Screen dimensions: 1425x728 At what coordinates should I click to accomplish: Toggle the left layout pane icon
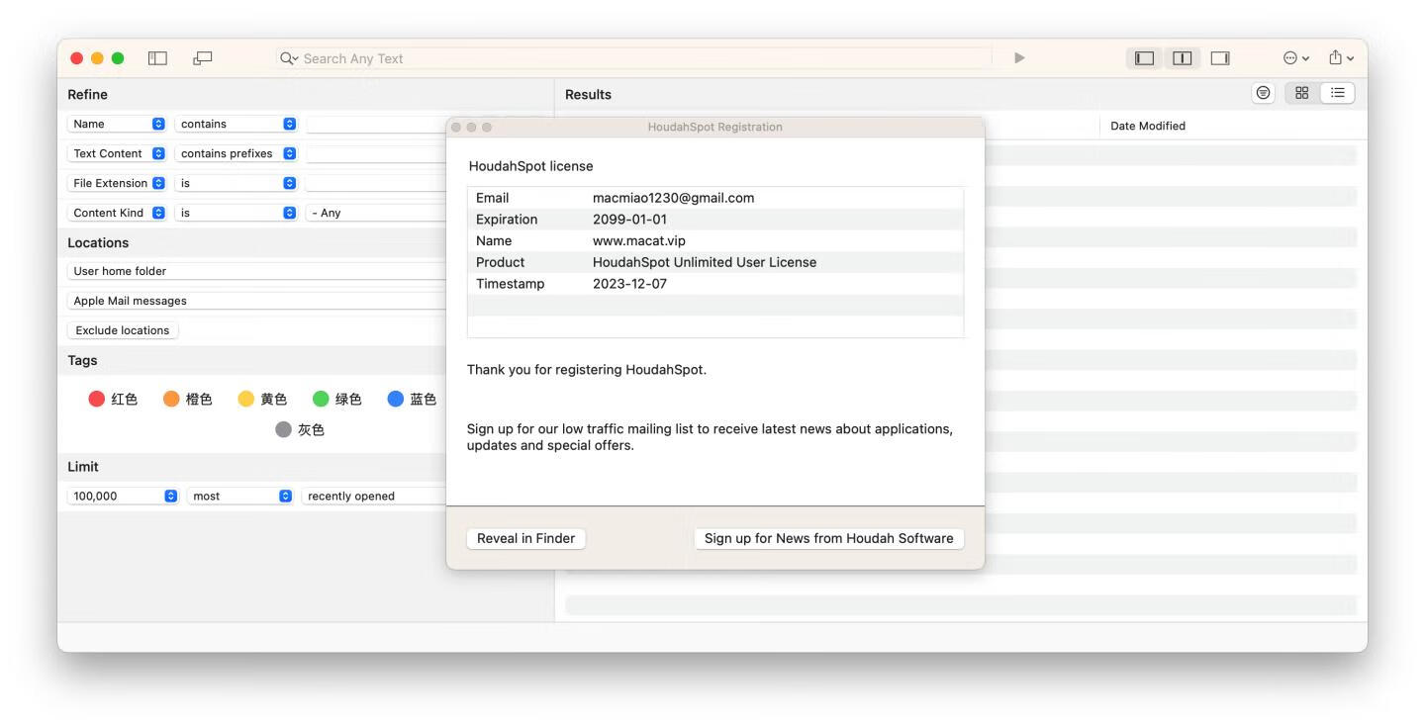1143,57
